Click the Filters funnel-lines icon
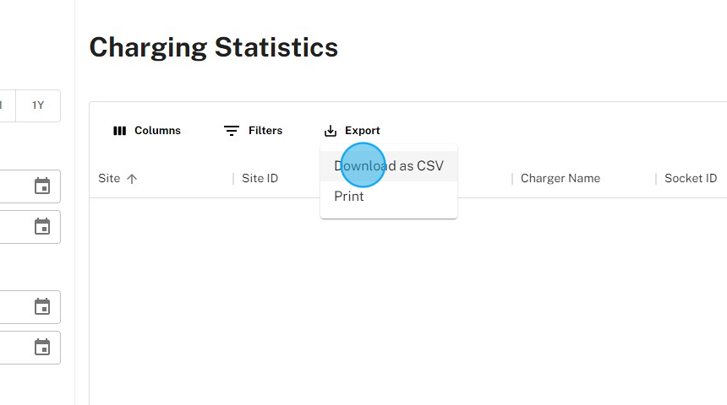The width and height of the screenshot is (727, 405). [x=232, y=131]
